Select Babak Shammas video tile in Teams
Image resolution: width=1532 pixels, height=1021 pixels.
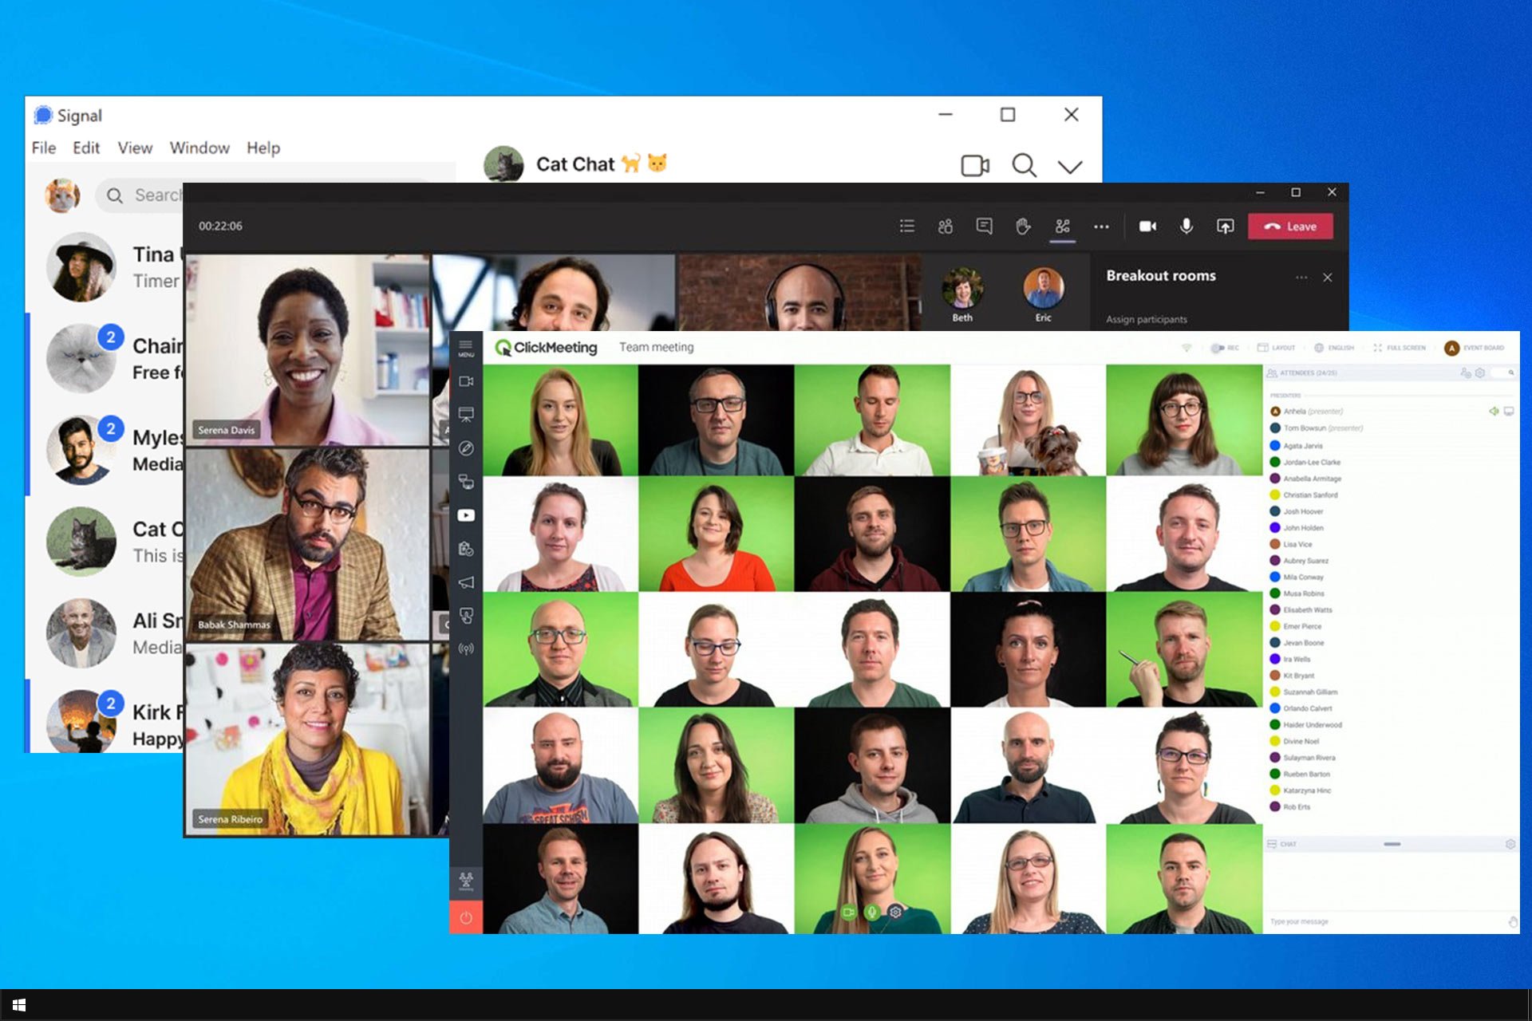(x=308, y=545)
